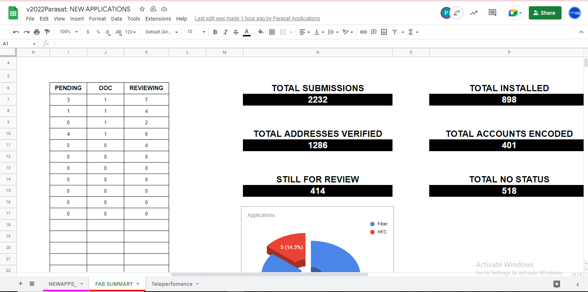This screenshot has height=292, width=588.
Task: Add a new sheet
Action: point(21,284)
